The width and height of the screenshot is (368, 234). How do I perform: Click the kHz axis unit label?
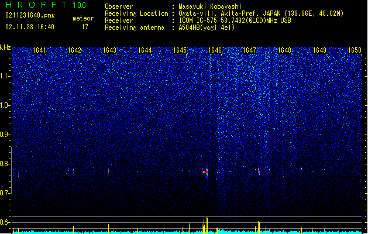click(x=5, y=47)
